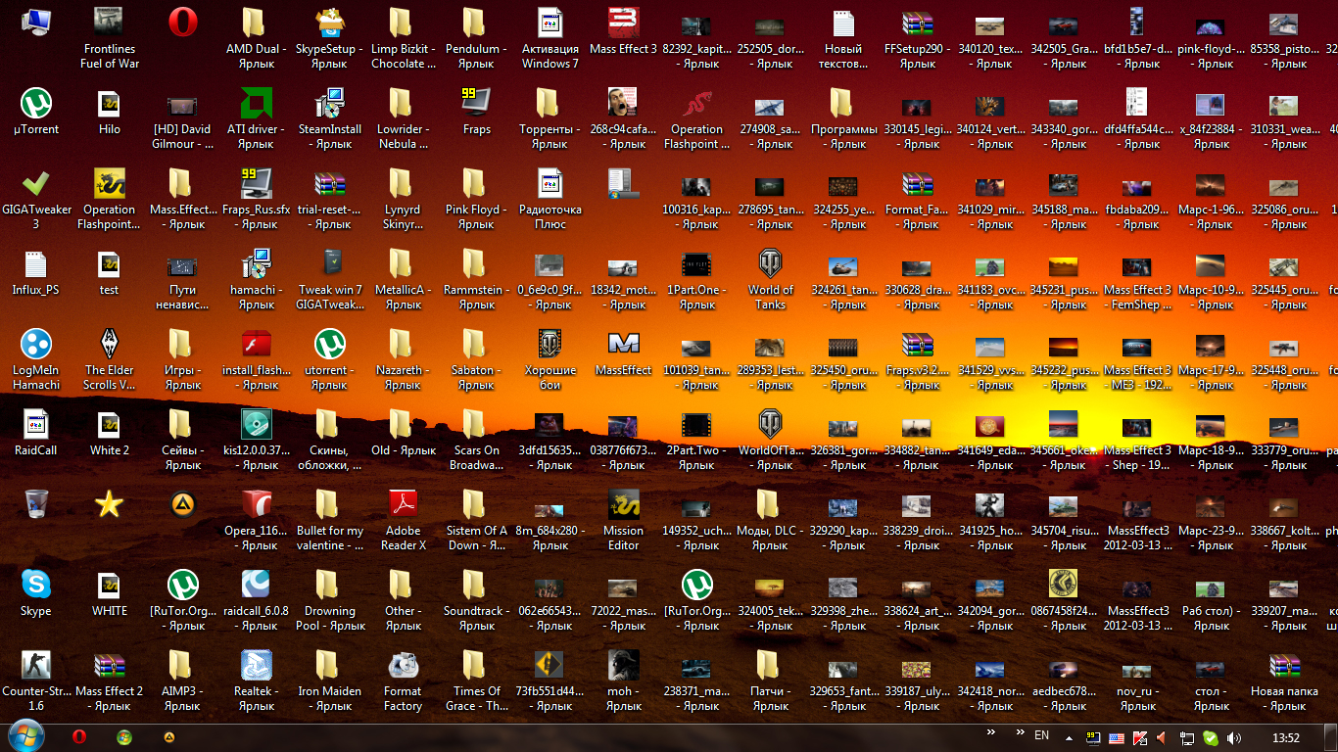This screenshot has height=752, width=1338.
Task: Open the Skype desktop shortcut
Action: coord(36,593)
